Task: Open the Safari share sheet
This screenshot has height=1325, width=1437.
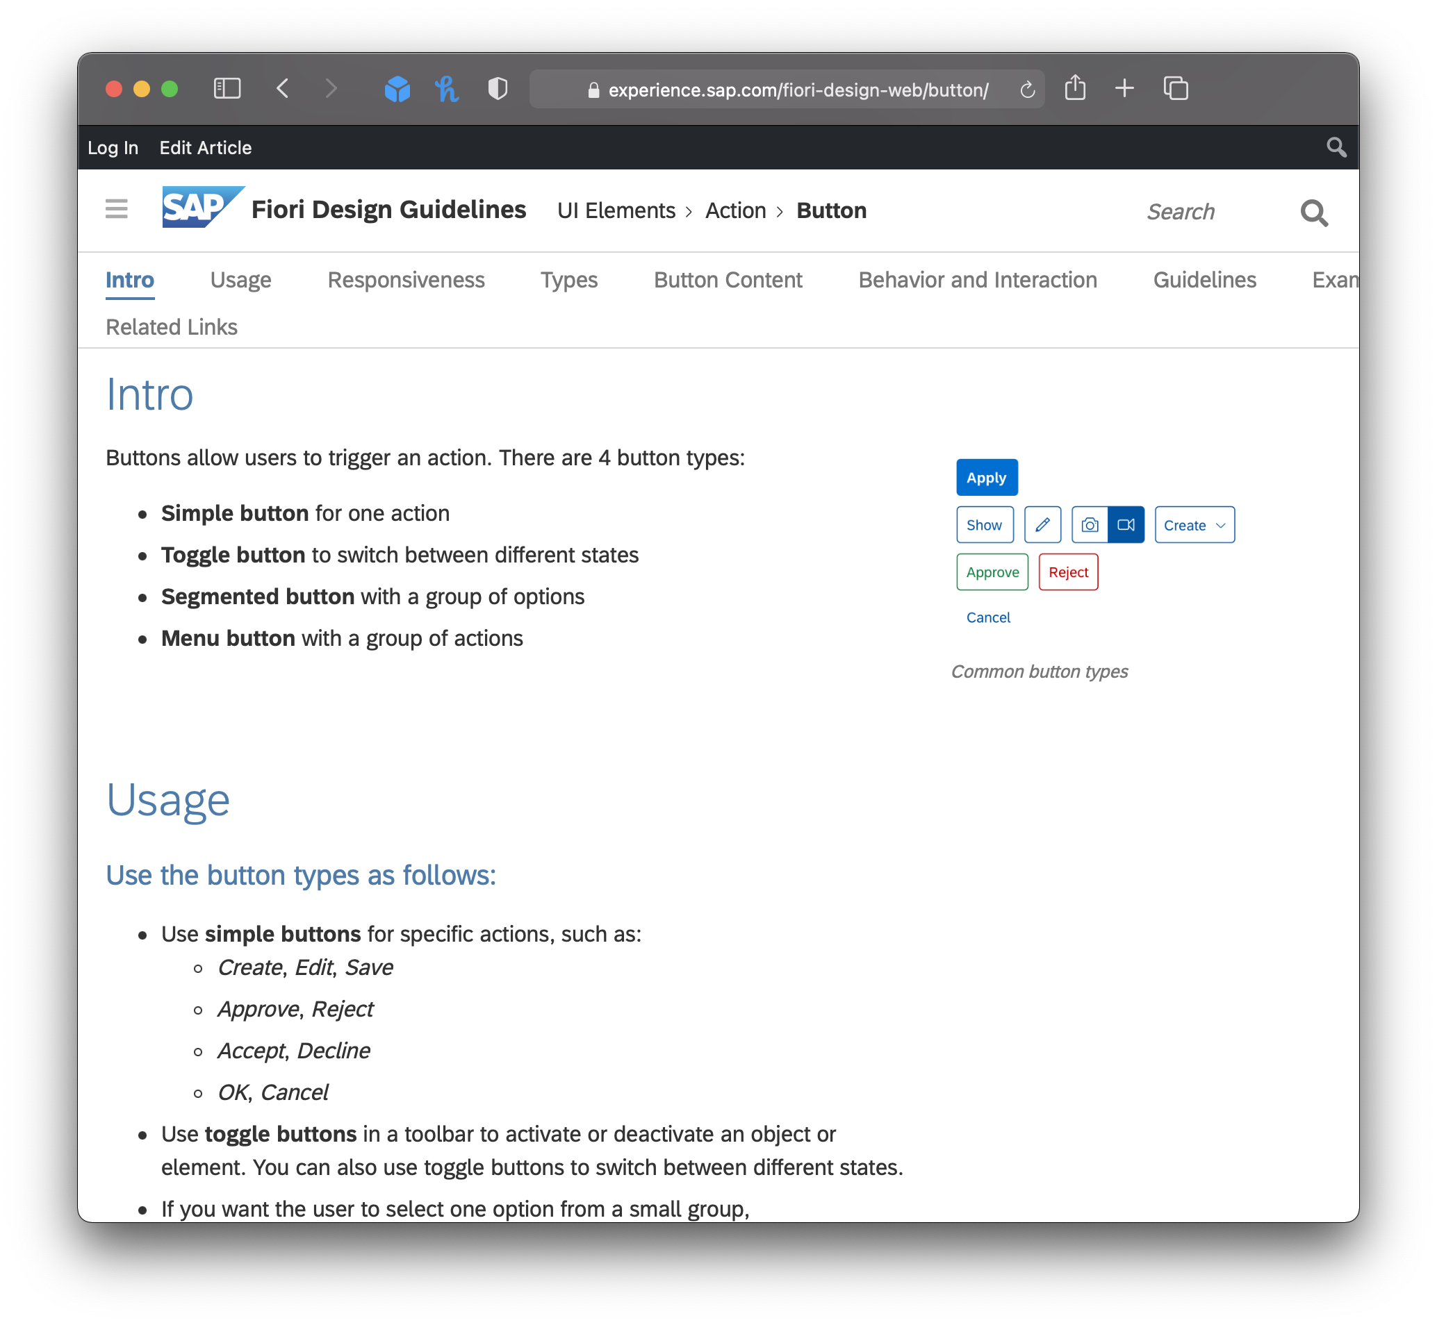Action: 1075,87
